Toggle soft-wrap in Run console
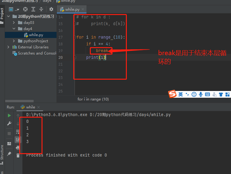231x174 pixels. [x=18, y=132]
